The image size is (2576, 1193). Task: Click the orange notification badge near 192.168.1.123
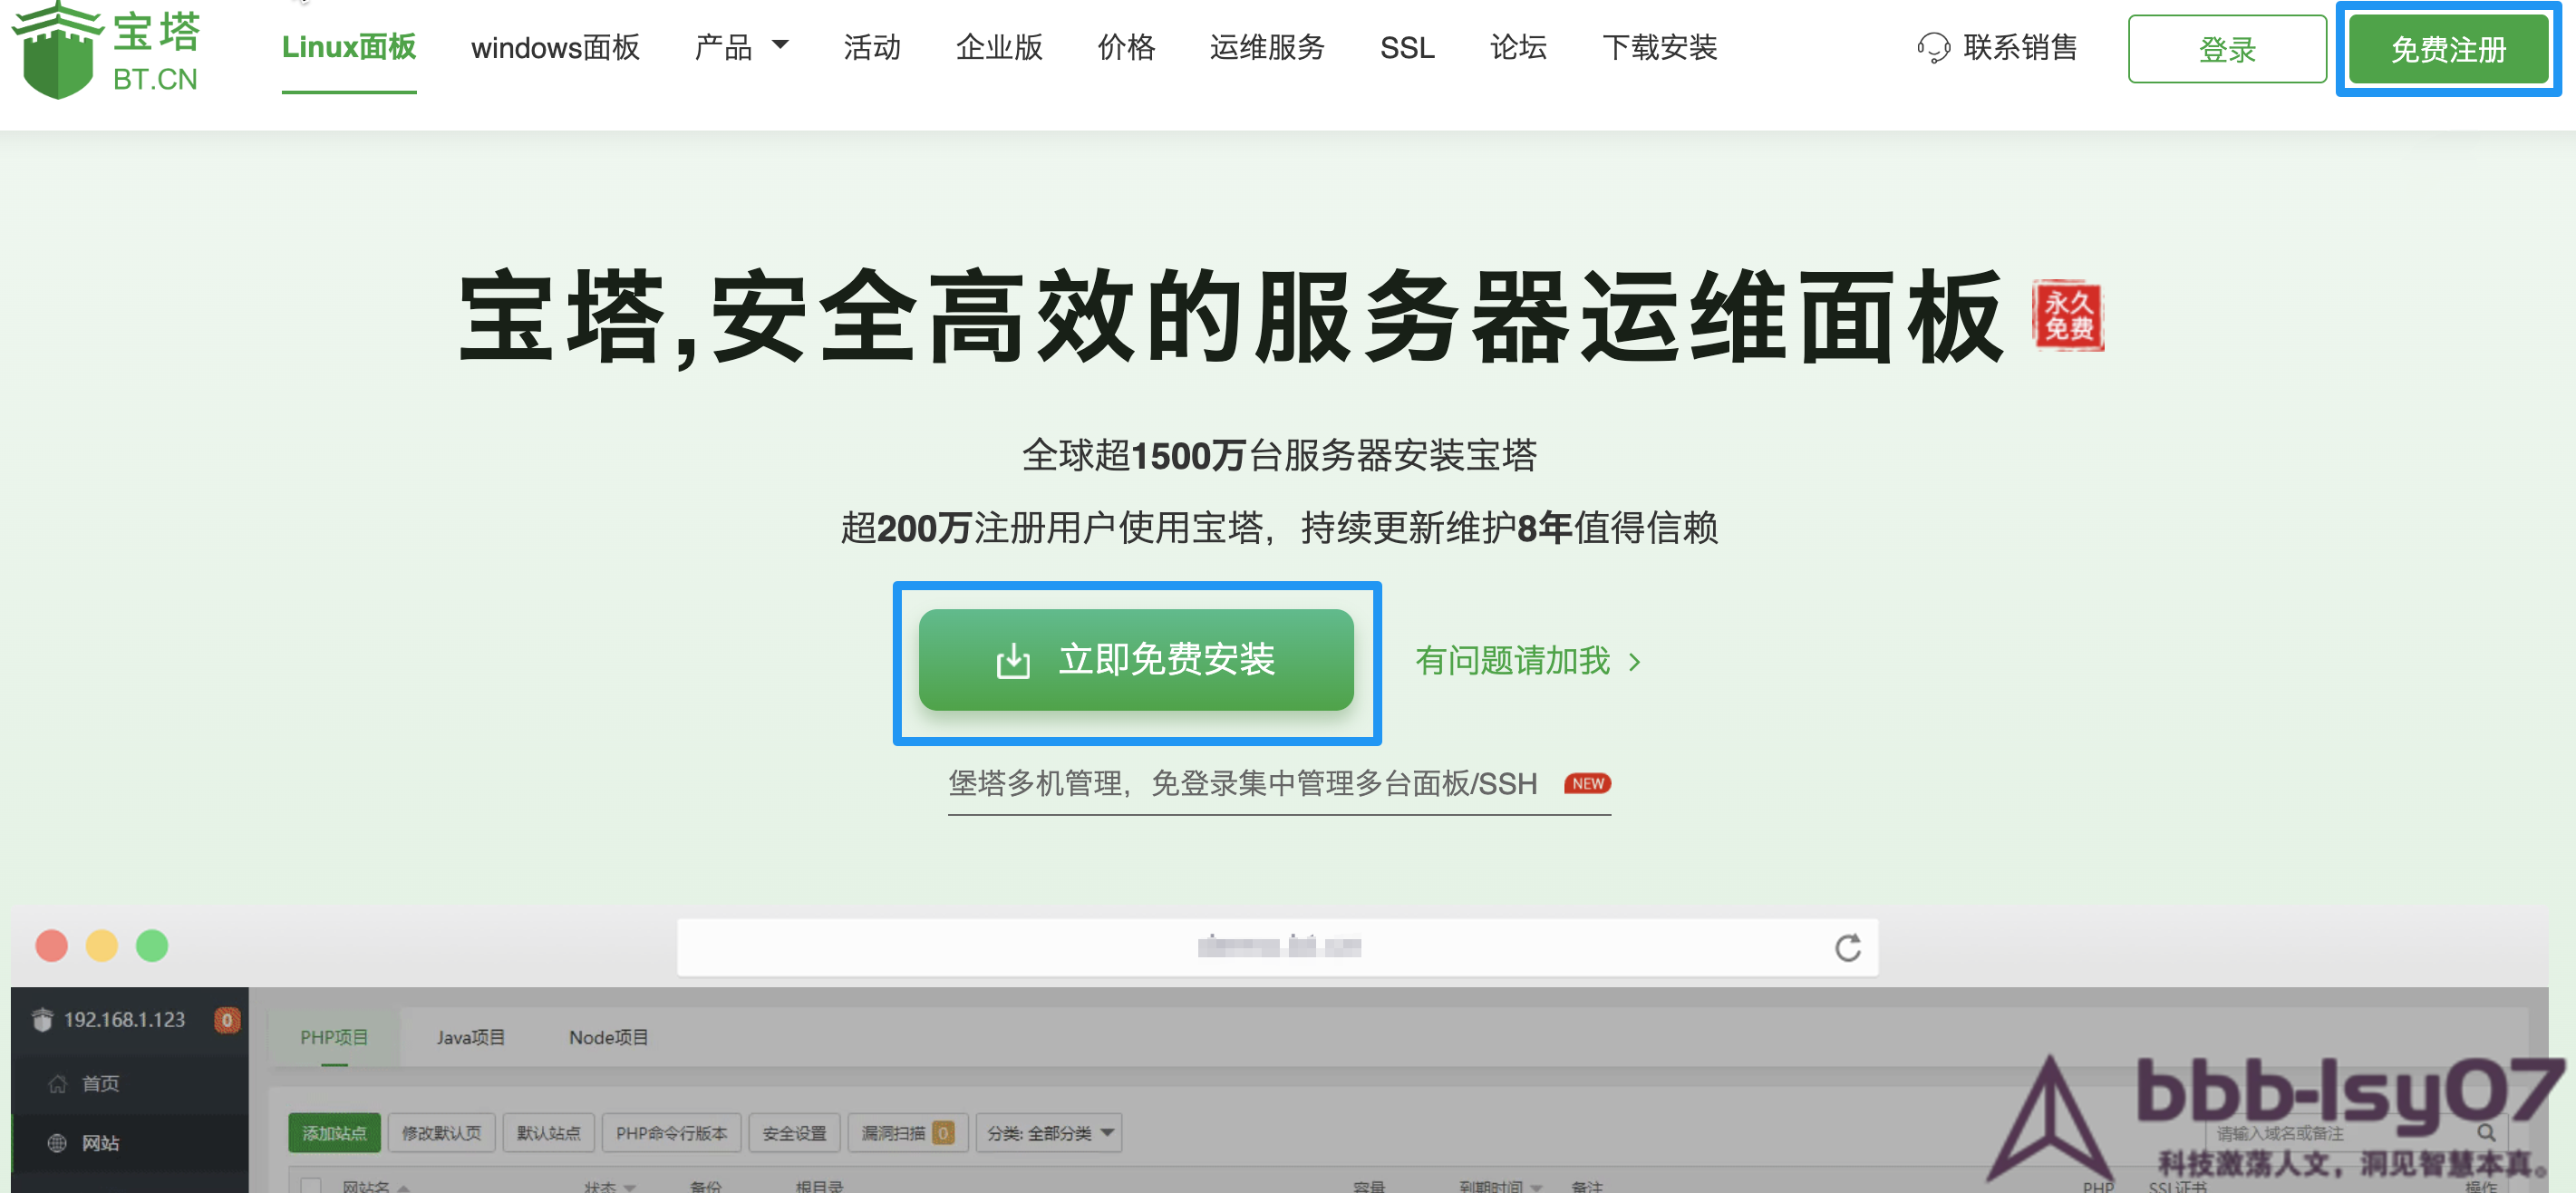(x=227, y=1020)
